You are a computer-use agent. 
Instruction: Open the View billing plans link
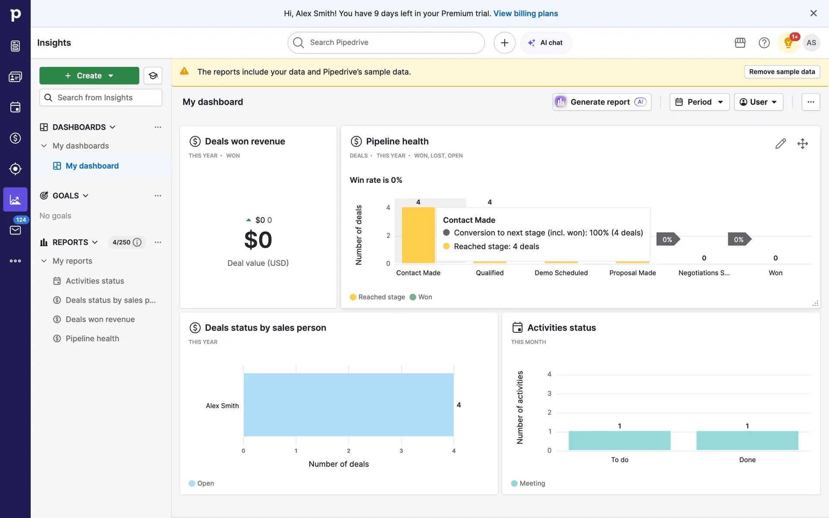click(x=525, y=13)
